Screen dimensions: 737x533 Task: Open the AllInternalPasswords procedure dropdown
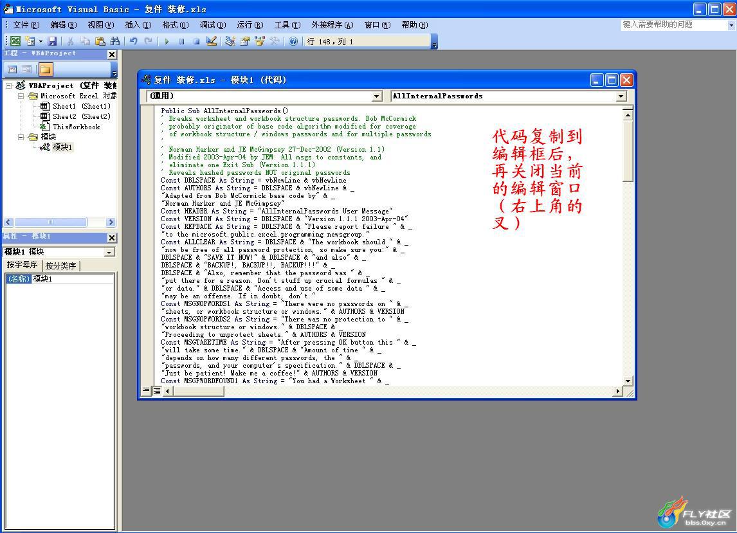tap(621, 96)
